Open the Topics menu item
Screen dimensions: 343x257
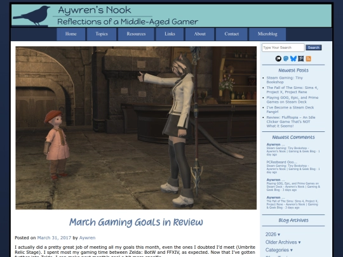[102, 34]
